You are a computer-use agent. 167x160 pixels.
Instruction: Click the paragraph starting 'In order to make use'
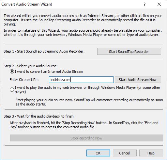point(83,32)
